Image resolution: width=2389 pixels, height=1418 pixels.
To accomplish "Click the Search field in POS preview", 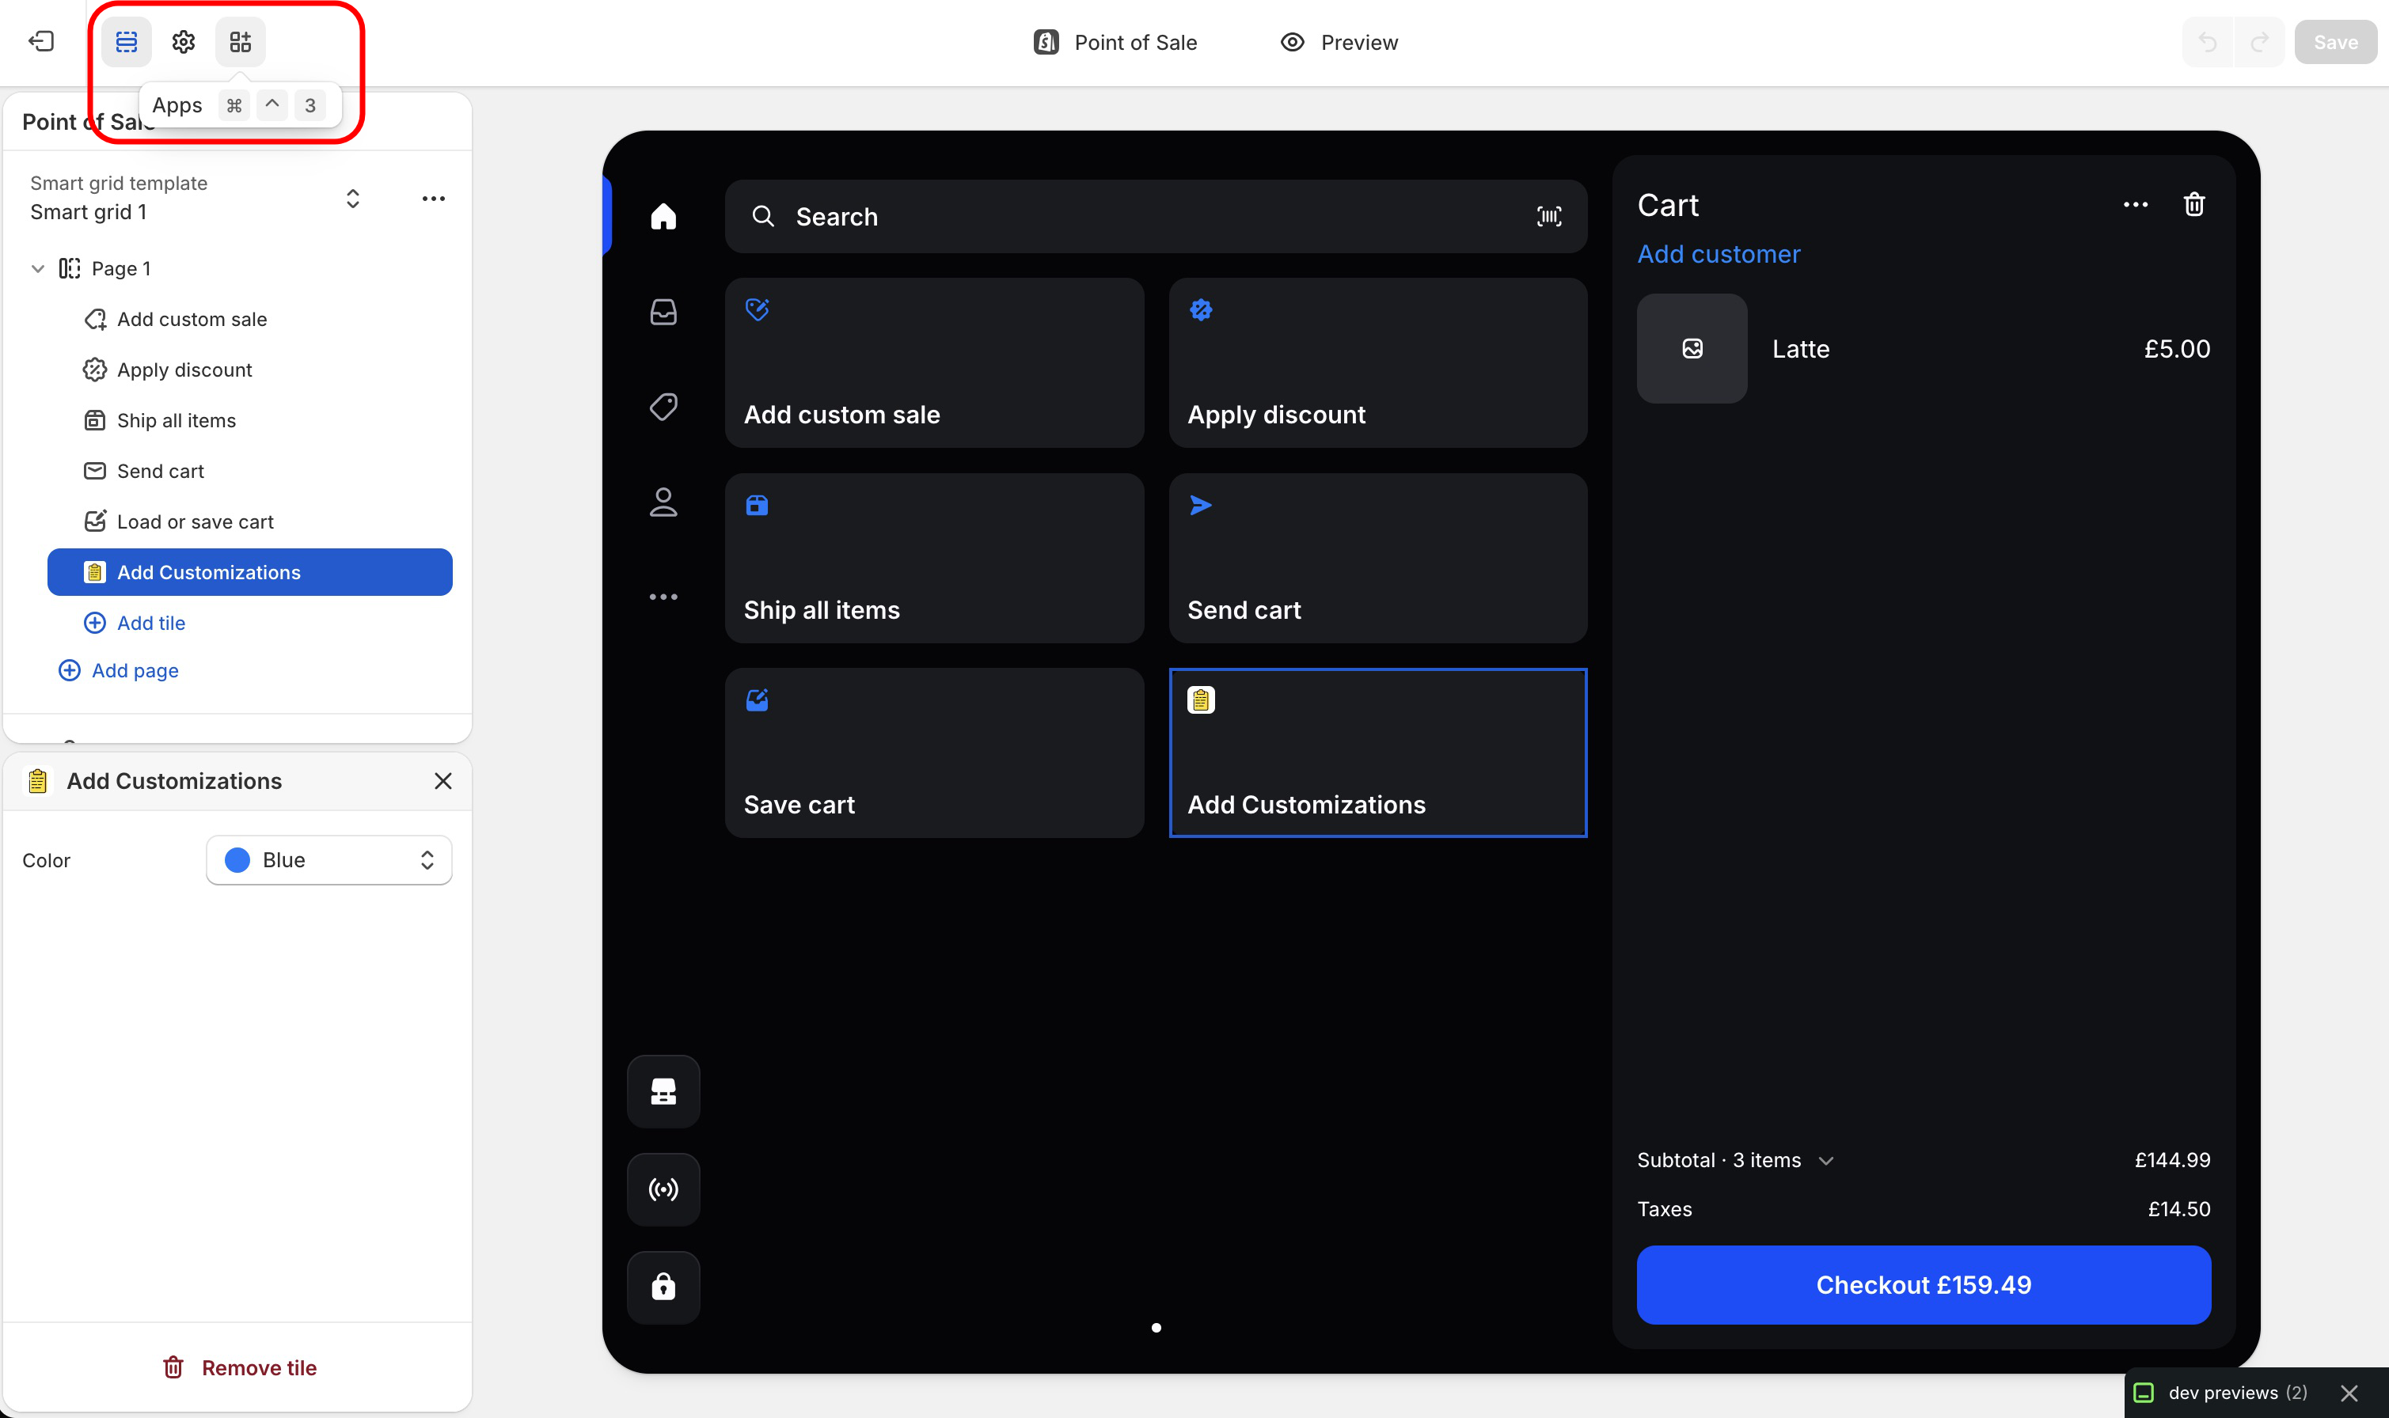I will pos(1157,217).
